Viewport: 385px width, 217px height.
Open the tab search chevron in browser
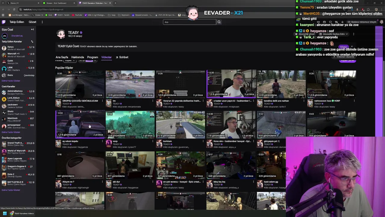[3, 3]
